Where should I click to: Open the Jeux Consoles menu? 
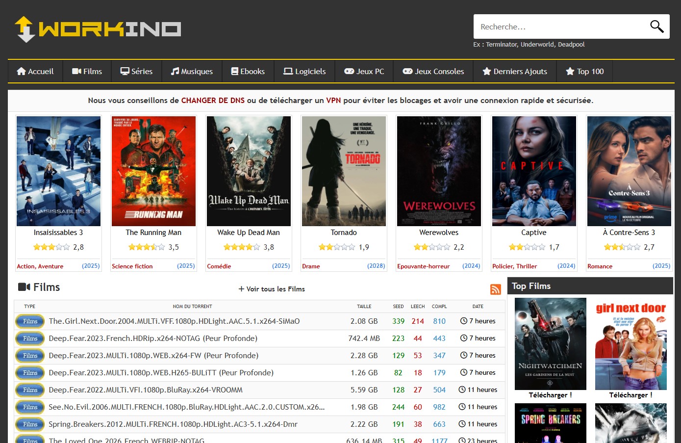(433, 71)
